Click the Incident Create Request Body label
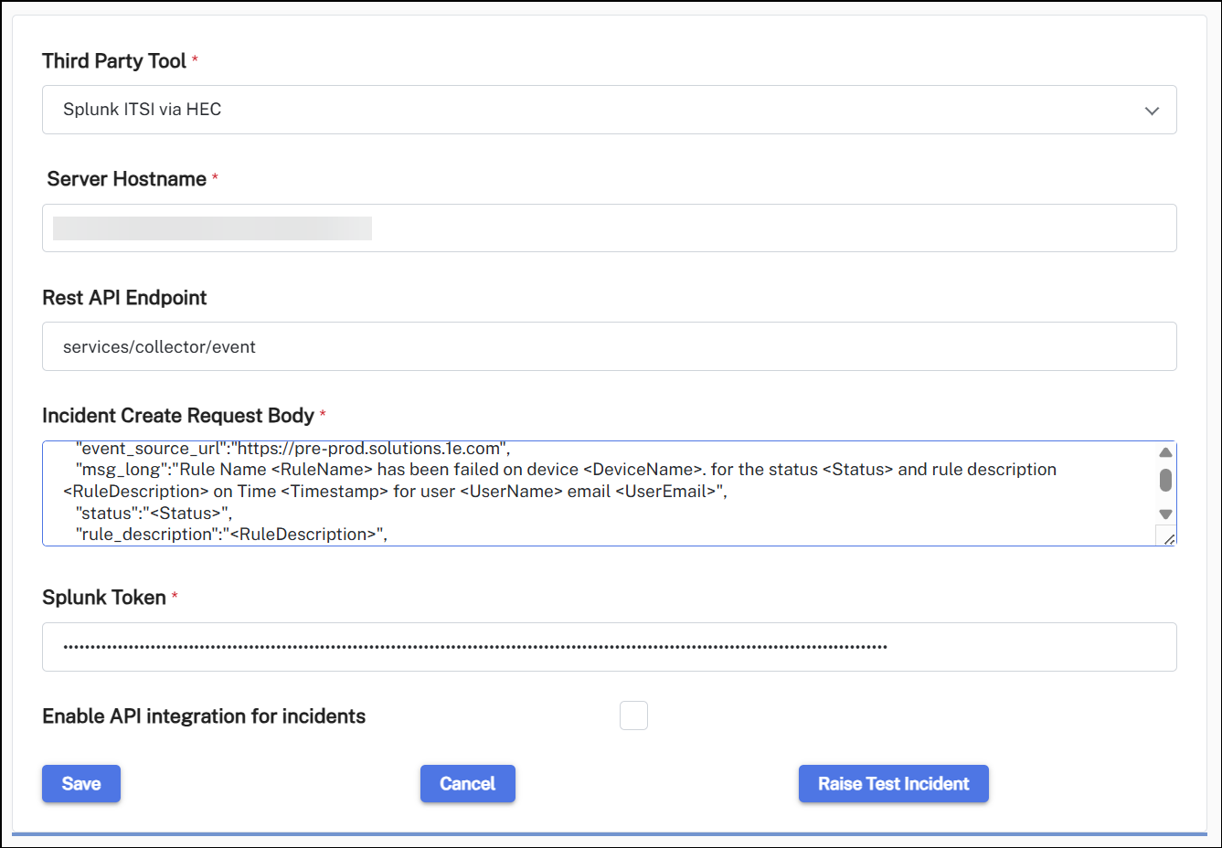Image resolution: width=1222 pixels, height=848 pixels. coord(178,416)
